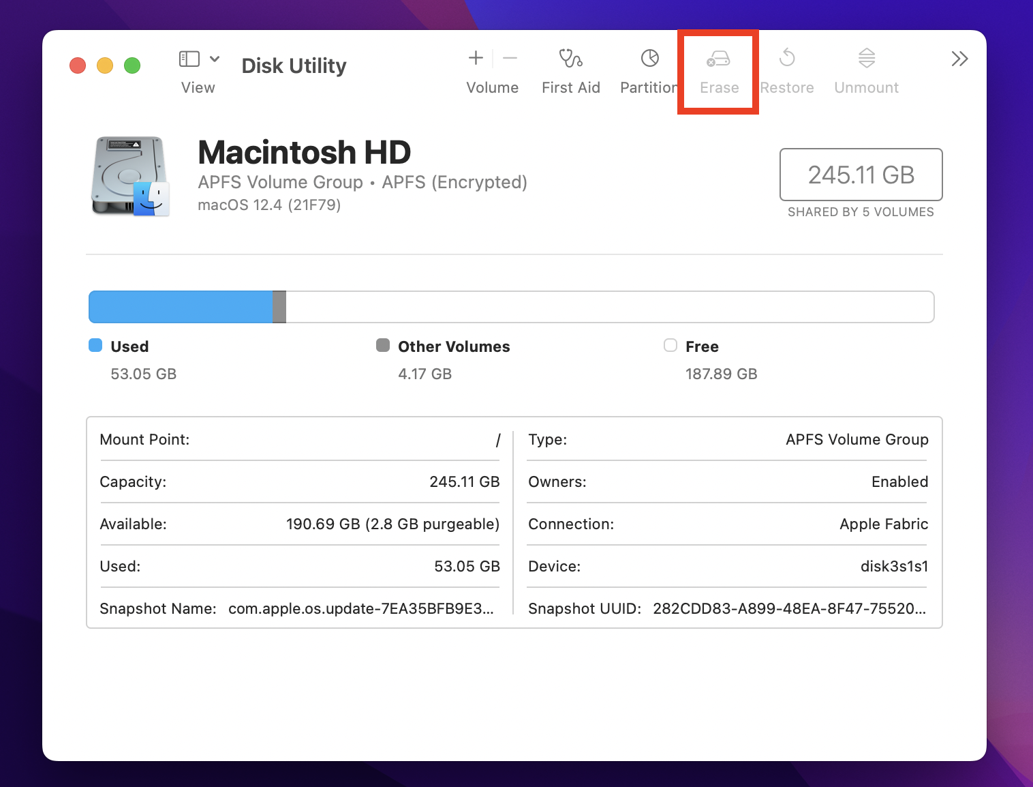
Task: Click the Device value "disk3s1s1"
Action: [894, 567]
